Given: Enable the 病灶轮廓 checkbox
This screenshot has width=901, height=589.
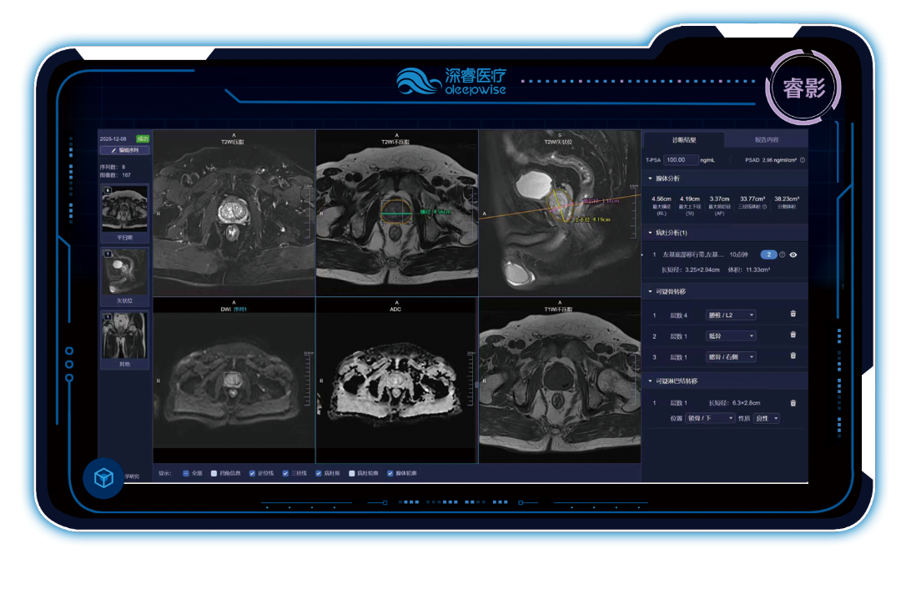Looking at the screenshot, I should point(352,473).
